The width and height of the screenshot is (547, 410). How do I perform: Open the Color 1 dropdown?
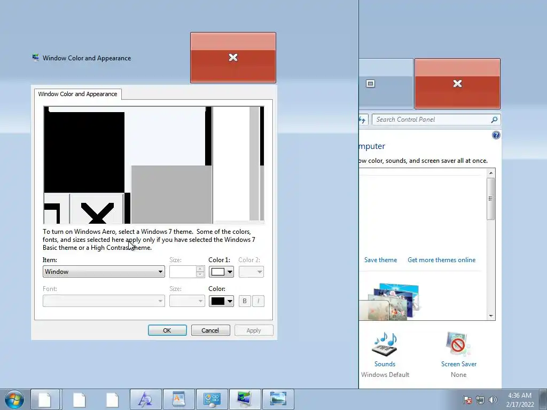(x=221, y=272)
